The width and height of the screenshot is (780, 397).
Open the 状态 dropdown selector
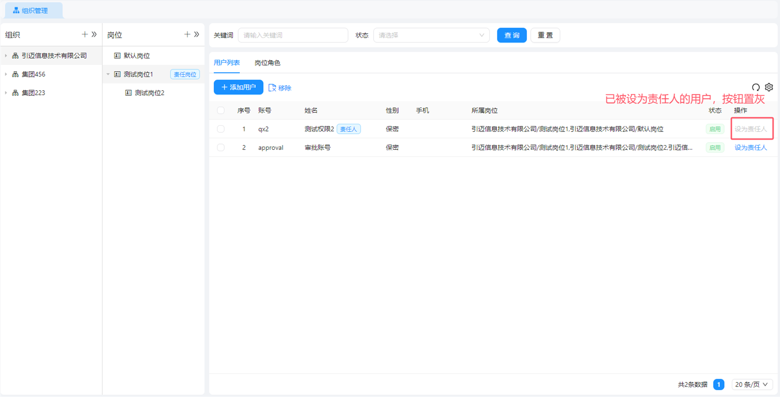(431, 35)
